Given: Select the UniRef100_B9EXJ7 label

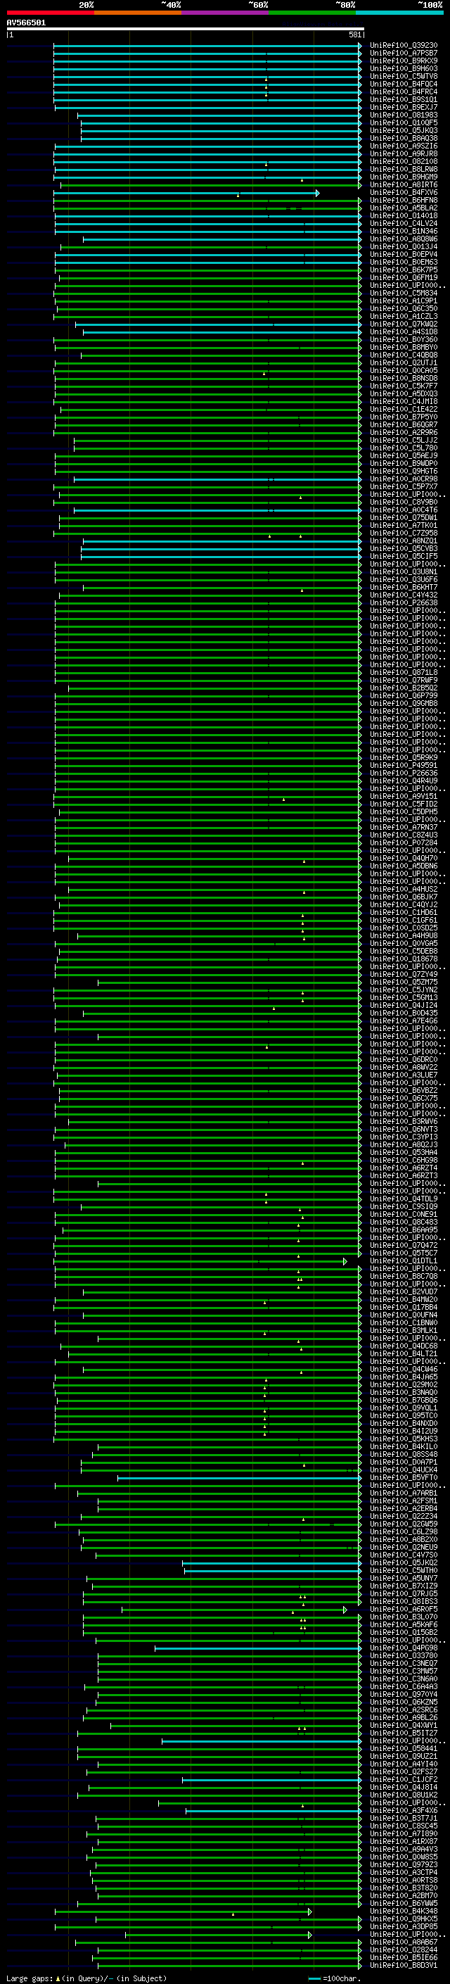Looking at the screenshot, I should pos(404,107).
